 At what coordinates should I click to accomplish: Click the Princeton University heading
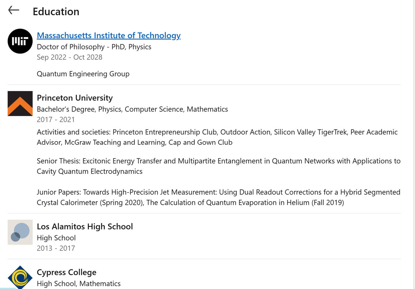pyautogui.click(x=74, y=98)
